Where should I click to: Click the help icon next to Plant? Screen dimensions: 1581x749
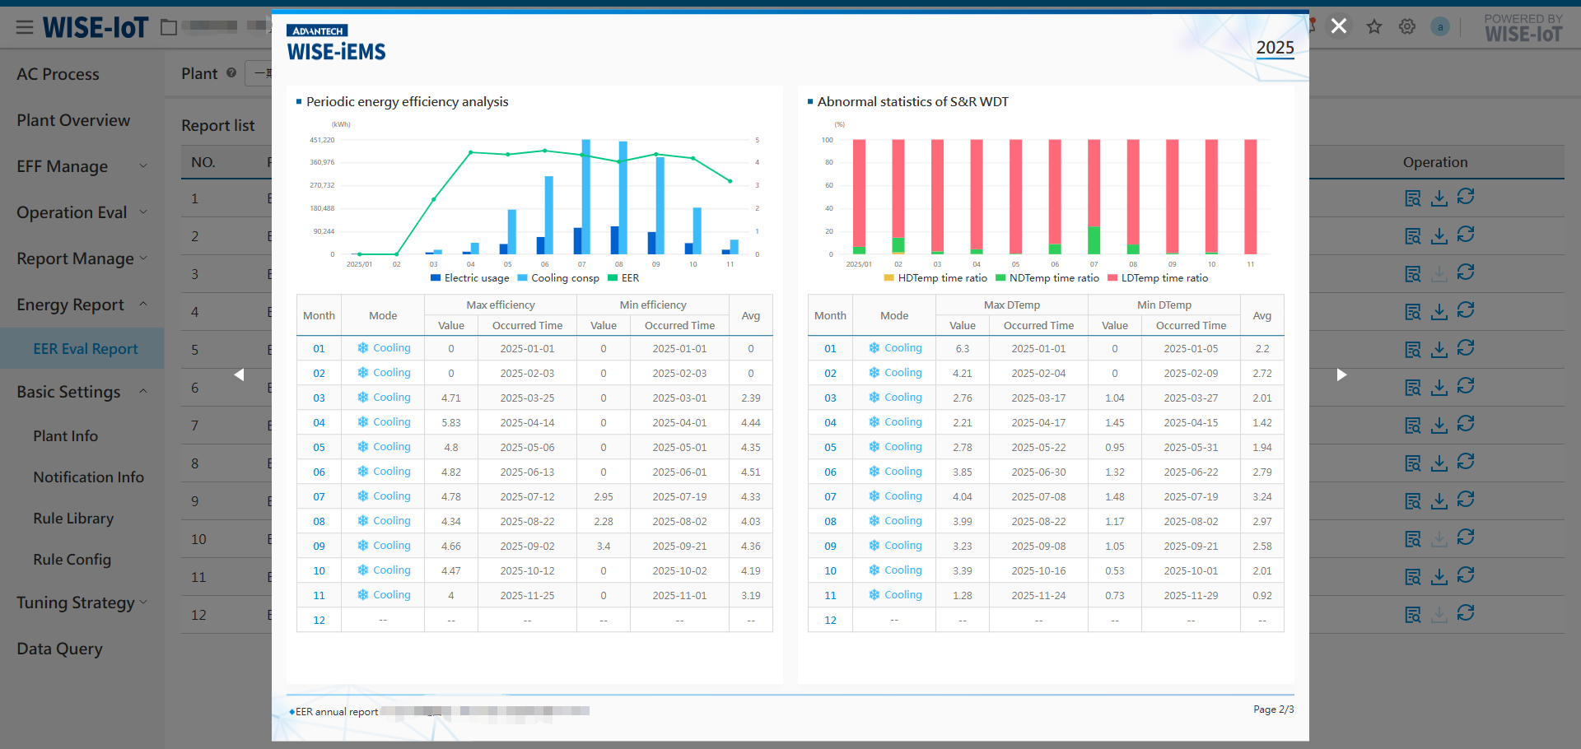point(231,73)
